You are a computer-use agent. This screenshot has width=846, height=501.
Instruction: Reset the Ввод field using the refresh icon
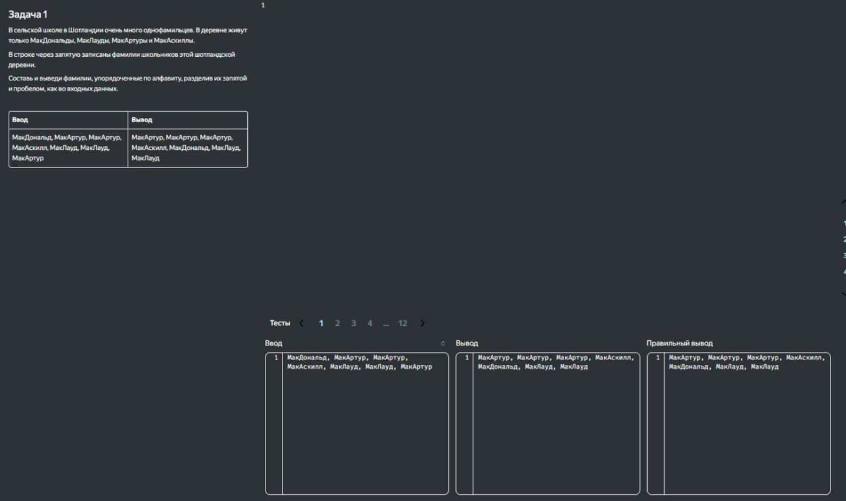[442, 344]
